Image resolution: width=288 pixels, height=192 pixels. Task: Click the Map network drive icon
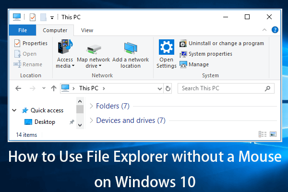pyautogui.click(x=93, y=49)
